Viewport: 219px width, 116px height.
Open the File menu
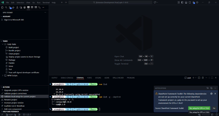coord(8,3)
